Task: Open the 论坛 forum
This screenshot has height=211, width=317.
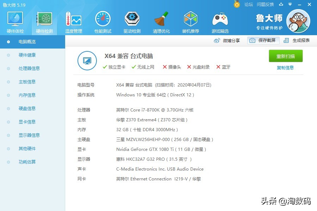Action: (249, 5)
